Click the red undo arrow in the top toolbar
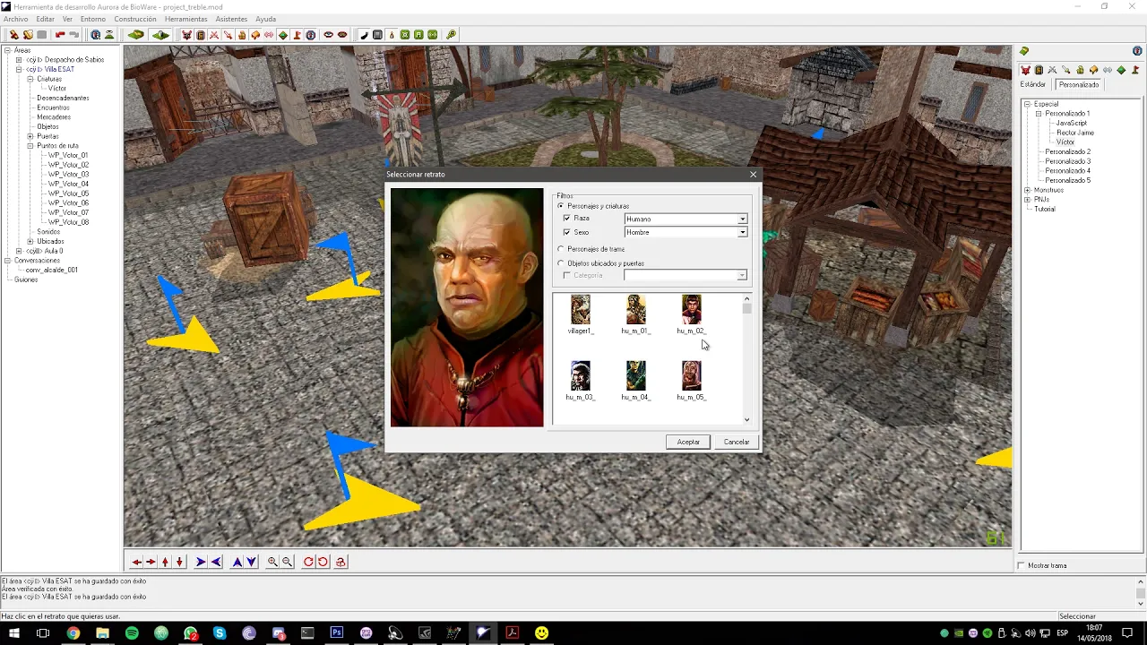Viewport: 1147px width, 645px height. click(x=60, y=35)
